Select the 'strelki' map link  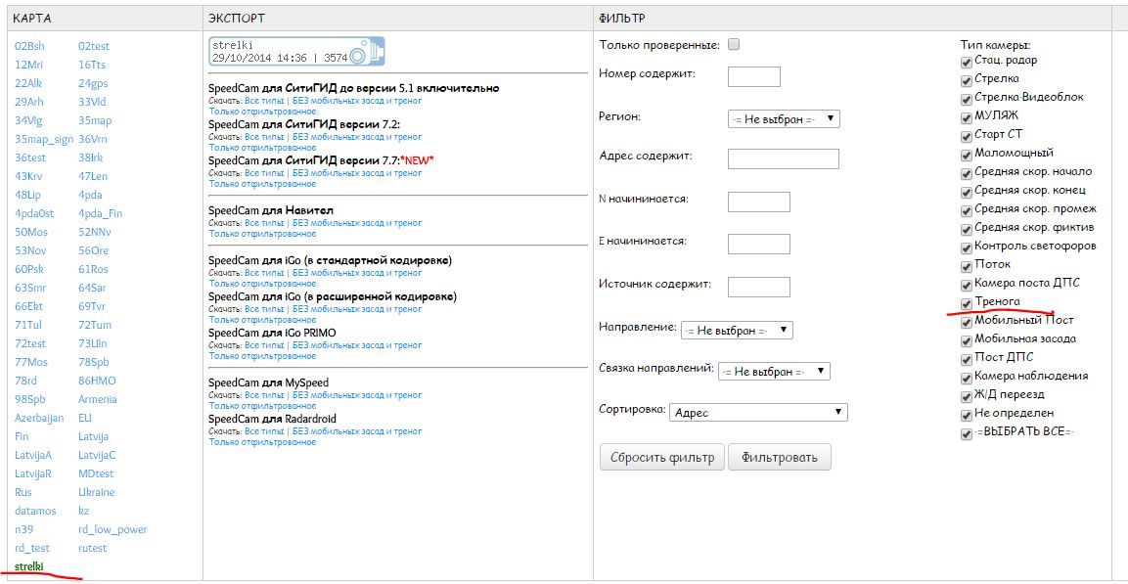pos(29,566)
